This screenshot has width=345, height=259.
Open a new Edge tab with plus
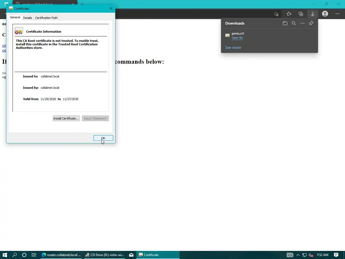click(82, 4)
